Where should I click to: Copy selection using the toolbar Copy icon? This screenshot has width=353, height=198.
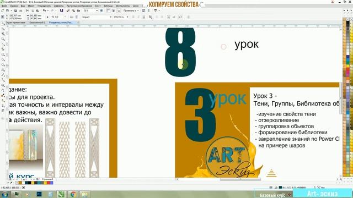[33, 10]
